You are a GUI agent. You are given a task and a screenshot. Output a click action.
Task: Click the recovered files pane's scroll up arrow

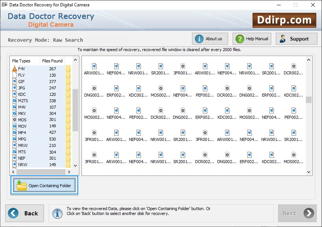pos(308,60)
